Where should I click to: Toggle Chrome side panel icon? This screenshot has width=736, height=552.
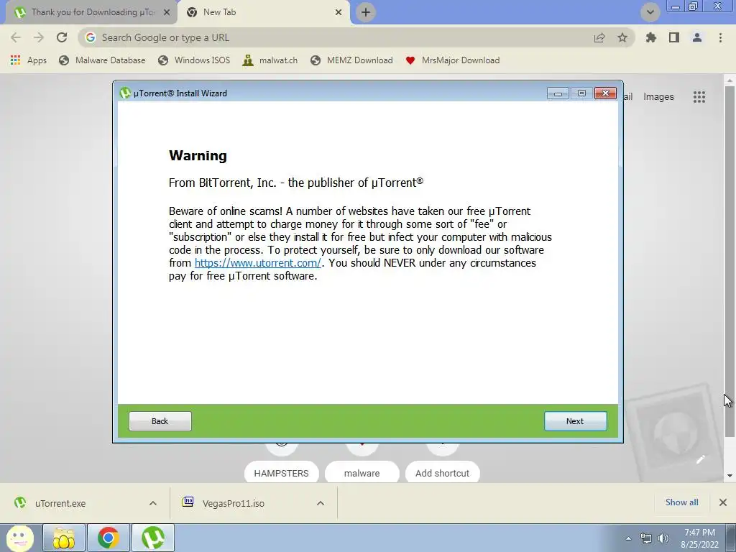pos(674,37)
